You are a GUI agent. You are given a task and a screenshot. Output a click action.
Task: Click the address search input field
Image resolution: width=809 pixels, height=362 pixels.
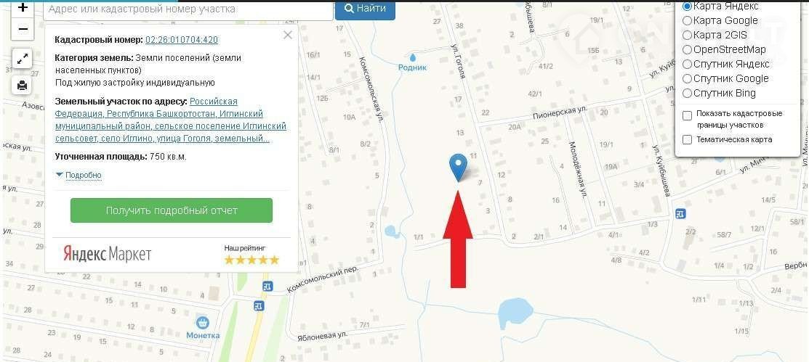[x=189, y=9]
